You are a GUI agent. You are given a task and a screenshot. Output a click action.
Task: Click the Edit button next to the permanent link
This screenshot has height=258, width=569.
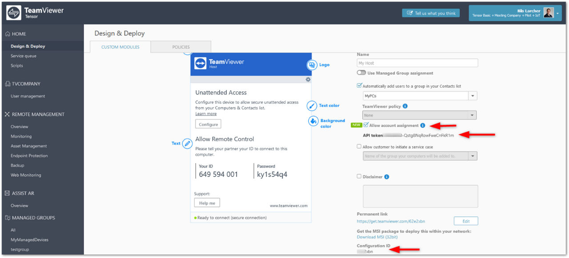466,221
